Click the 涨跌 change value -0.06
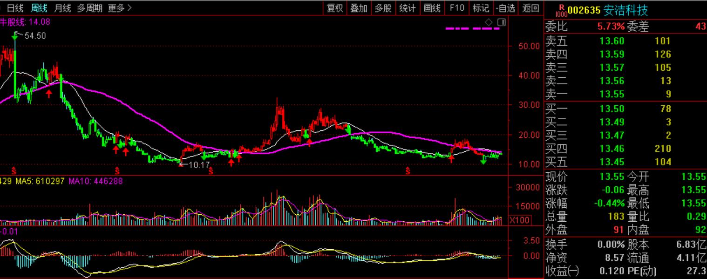Image resolution: width=707 pixels, height=279 pixels. [612, 190]
